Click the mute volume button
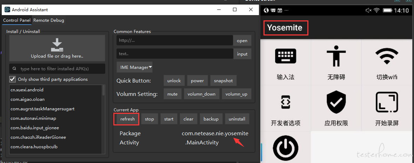This screenshot has width=414, height=163. click(172, 94)
